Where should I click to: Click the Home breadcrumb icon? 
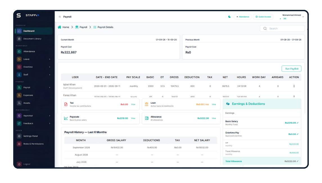[60, 27]
